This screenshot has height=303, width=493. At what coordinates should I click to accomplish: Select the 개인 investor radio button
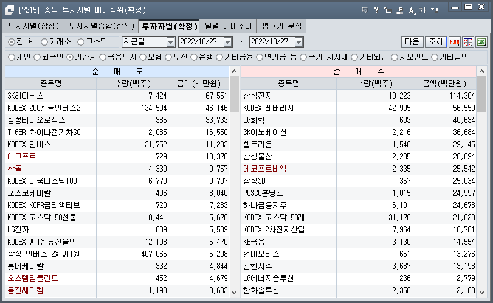click(x=12, y=57)
